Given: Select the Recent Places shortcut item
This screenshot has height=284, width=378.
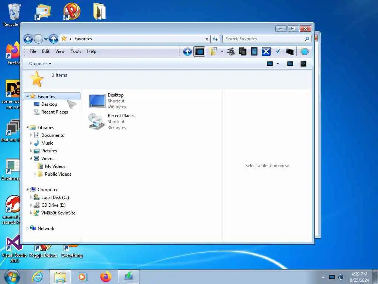Looking at the screenshot, I should pyautogui.click(x=111, y=121).
